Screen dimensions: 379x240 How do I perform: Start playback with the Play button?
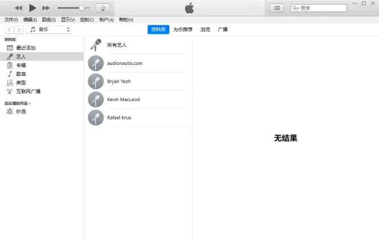32,8
